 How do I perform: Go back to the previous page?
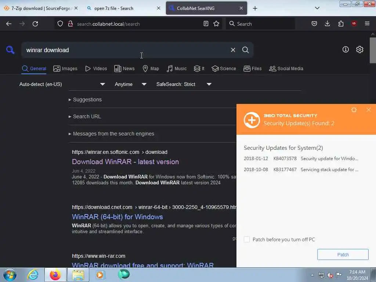click(9, 24)
